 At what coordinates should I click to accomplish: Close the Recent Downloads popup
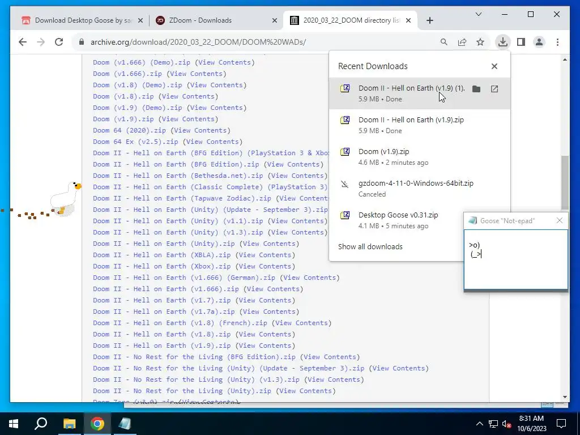[x=494, y=66]
